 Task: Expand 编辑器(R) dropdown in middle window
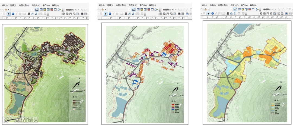point(168,10)
